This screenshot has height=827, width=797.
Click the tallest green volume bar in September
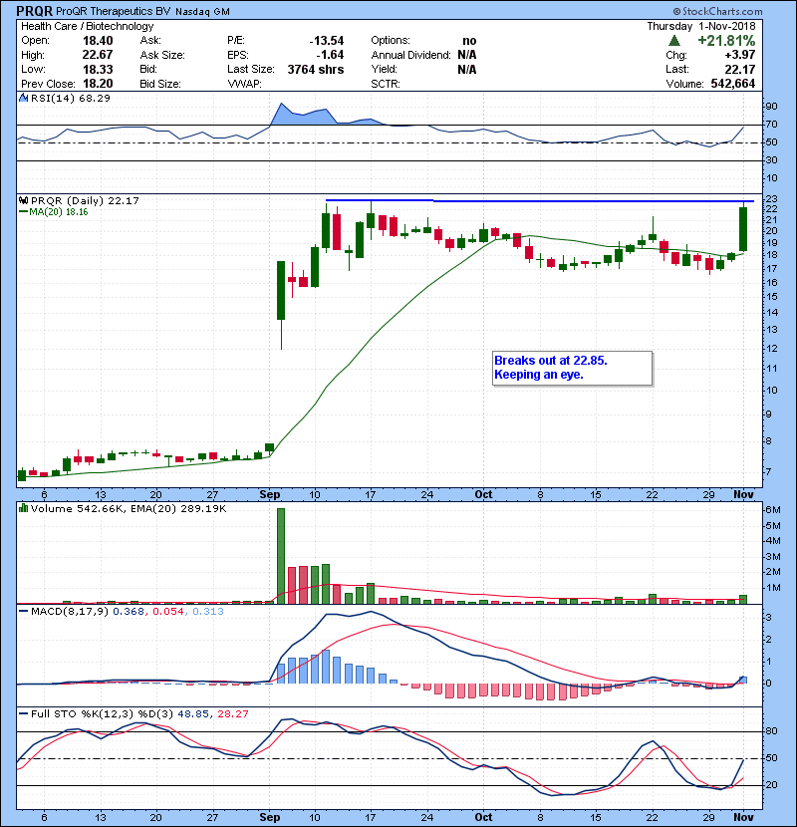(281, 556)
